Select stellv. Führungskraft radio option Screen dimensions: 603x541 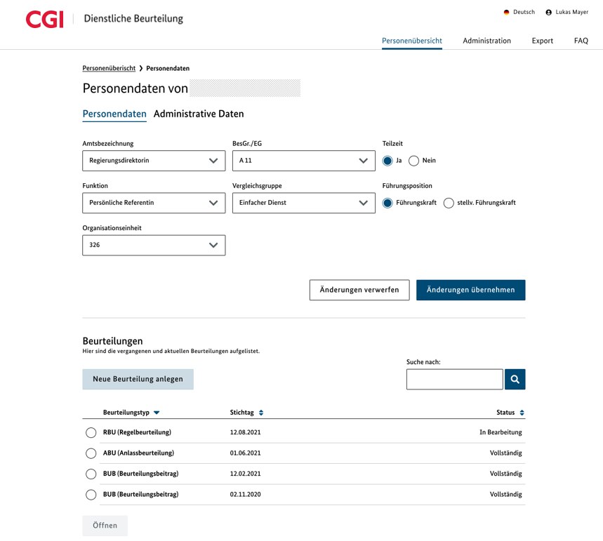tap(449, 203)
